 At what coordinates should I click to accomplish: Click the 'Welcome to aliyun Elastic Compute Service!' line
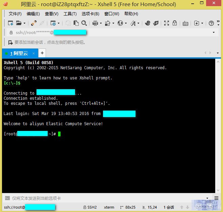53,124
